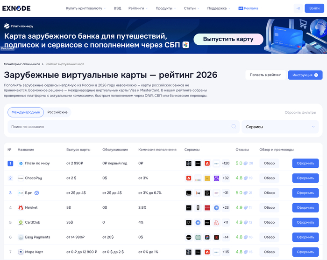Image resolution: width=327 pixels, height=260 pixels.
Task: Click the blue star icon in CardClub row
Action: [x=198, y=222]
